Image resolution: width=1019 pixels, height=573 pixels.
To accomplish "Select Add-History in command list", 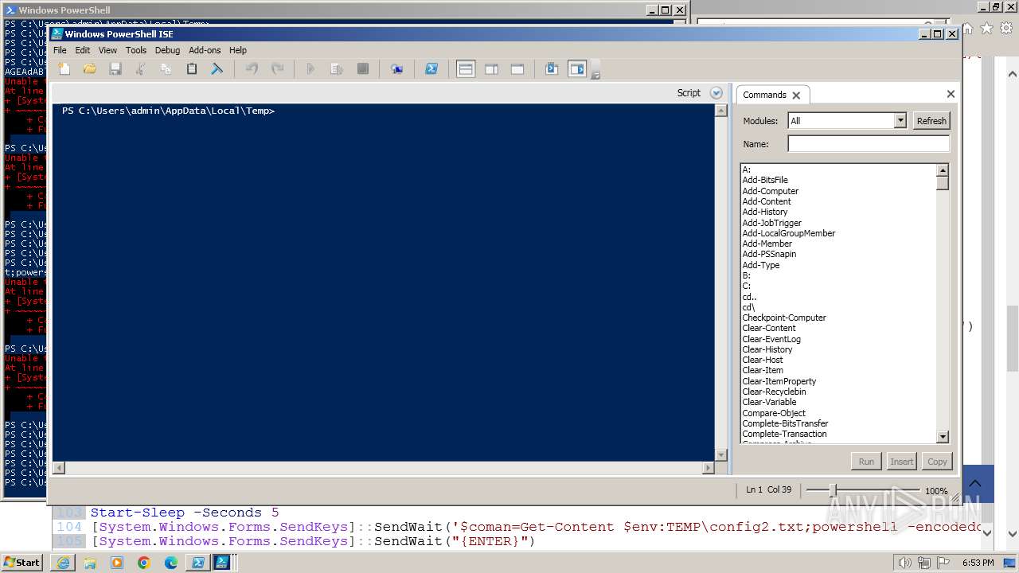I will 765,212.
